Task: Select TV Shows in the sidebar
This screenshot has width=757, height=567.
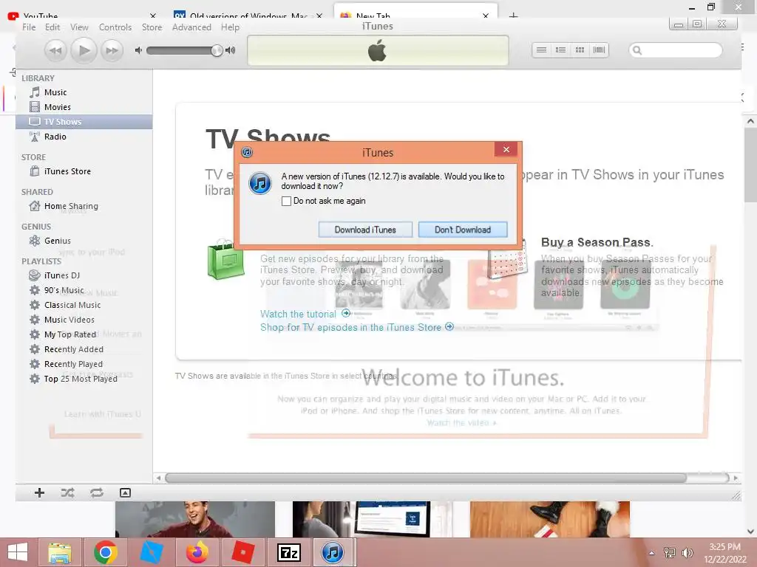Action: point(84,122)
